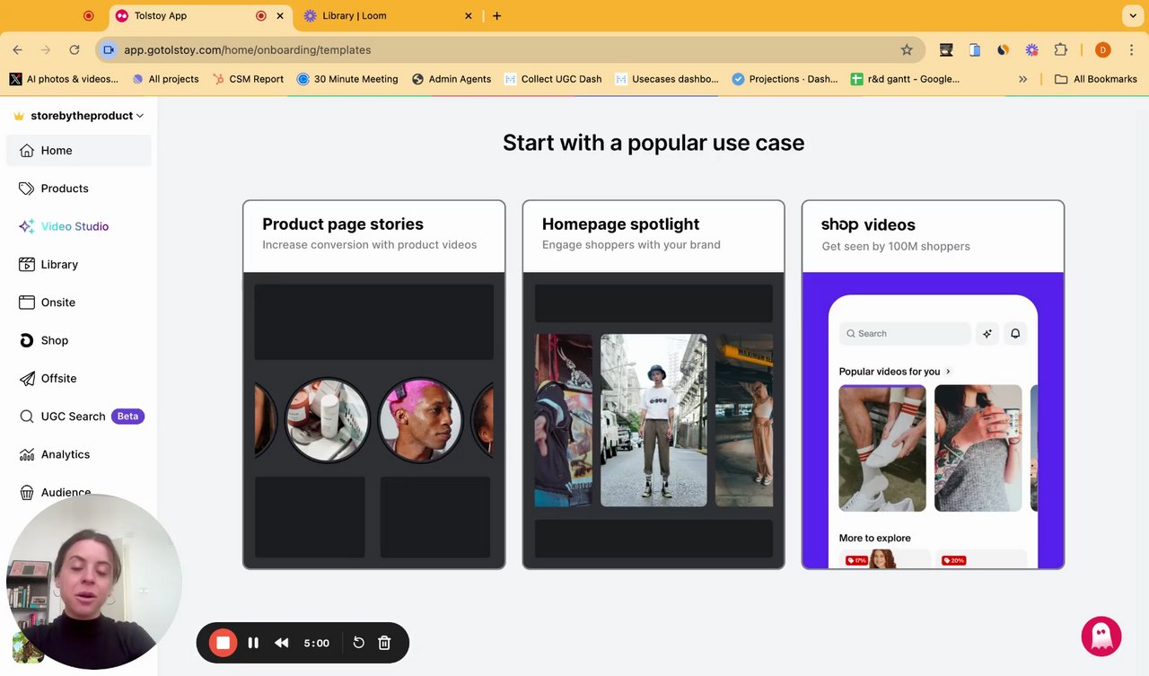
Task: Go to the Library section
Action: click(x=58, y=265)
